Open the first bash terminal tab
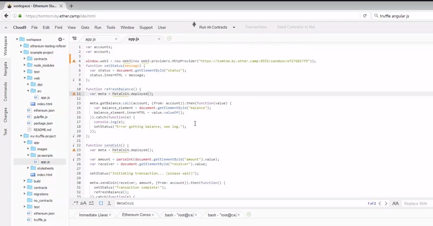Viewport: 433px width, 226px height. 179,215
